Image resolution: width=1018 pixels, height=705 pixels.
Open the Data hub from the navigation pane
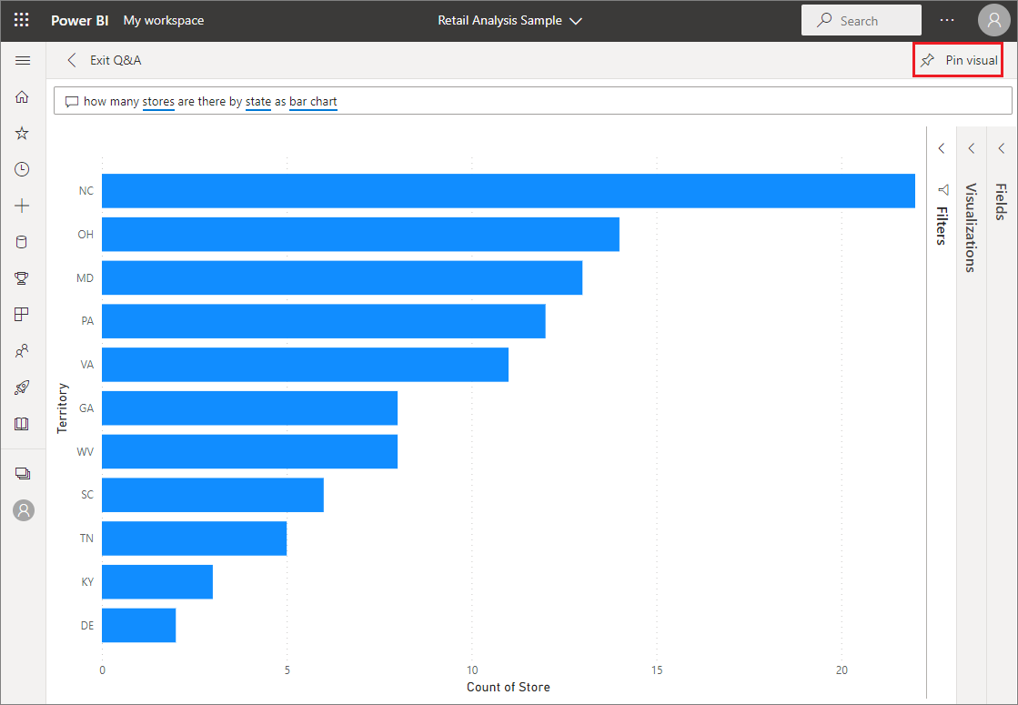23,241
